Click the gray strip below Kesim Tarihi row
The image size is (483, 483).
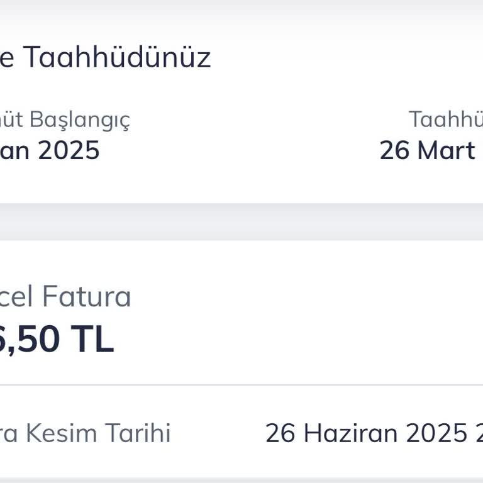point(241,480)
